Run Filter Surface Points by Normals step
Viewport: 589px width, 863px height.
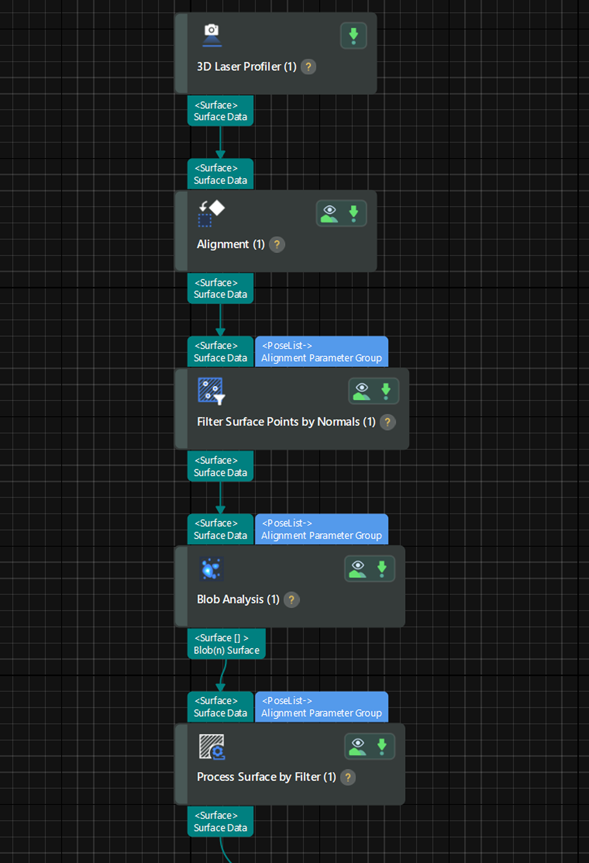coord(386,391)
